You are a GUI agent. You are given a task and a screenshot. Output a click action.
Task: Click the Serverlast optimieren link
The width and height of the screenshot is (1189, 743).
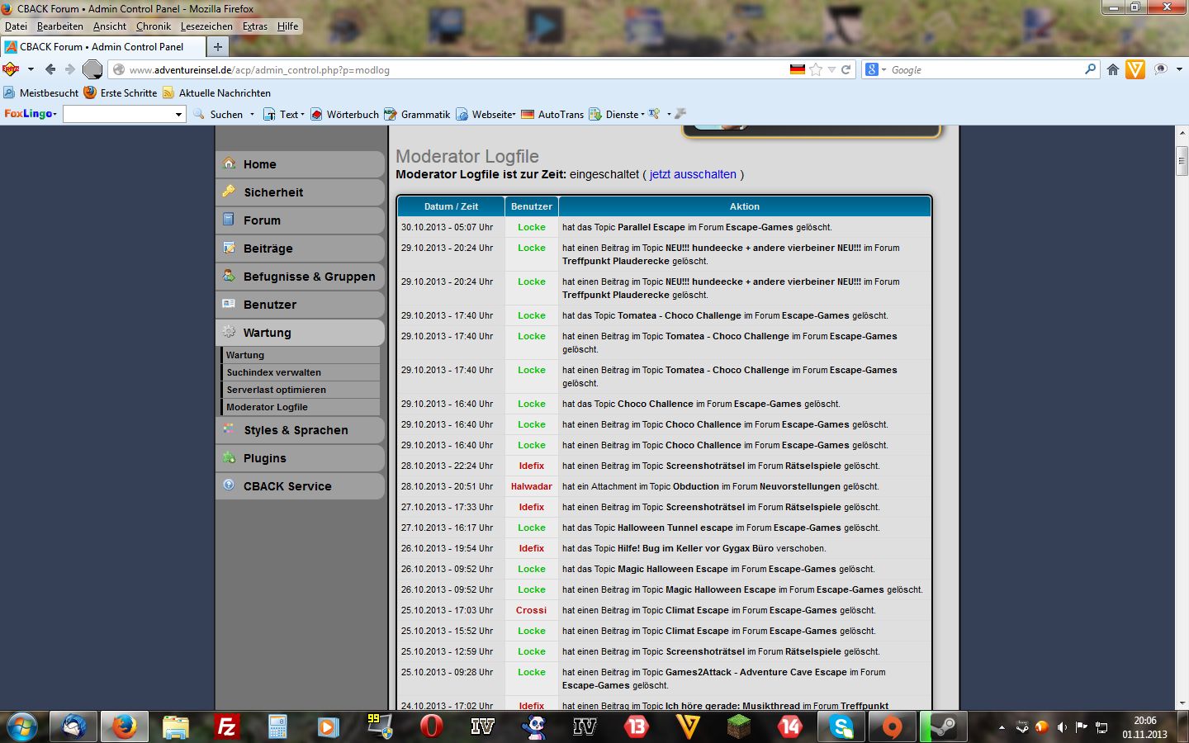coord(277,390)
